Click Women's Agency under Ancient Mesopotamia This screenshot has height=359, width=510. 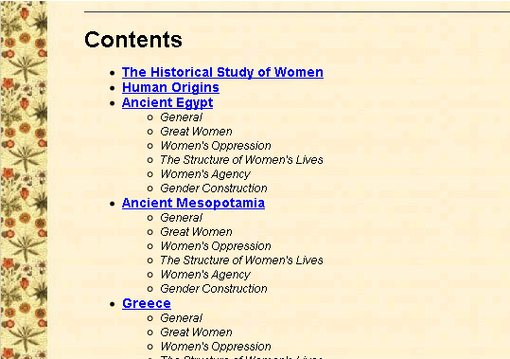205,275
